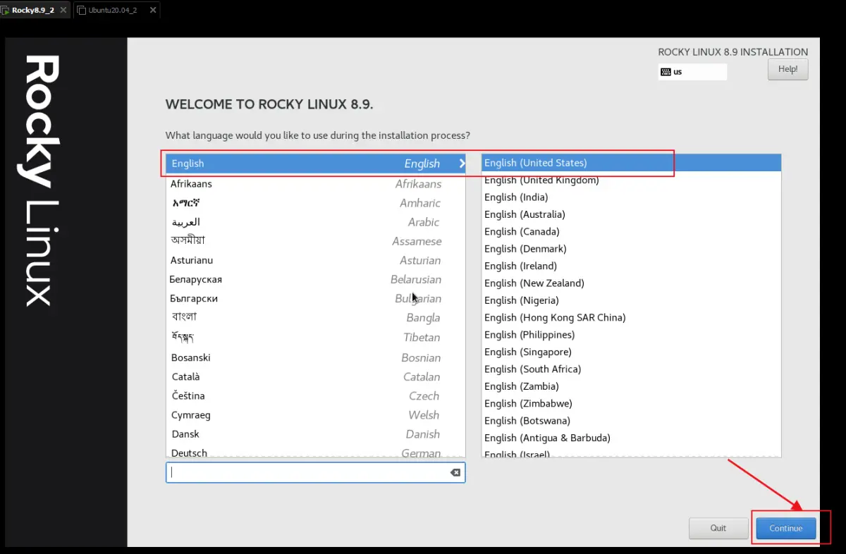The width and height of the screenshot is (846, 554).
Task: Choose the Bulgarian language row
Action: 316,298
